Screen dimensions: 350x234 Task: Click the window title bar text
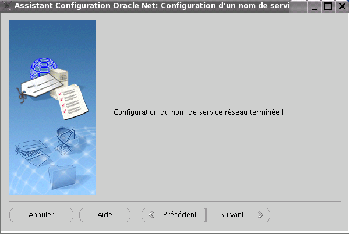click(x=152, y=6)
